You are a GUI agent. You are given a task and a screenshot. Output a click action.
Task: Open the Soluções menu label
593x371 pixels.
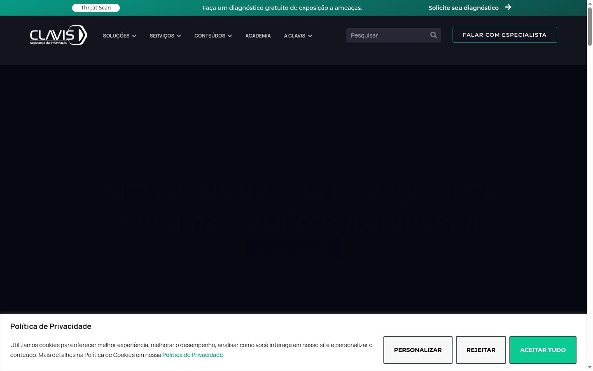[116, 36]
